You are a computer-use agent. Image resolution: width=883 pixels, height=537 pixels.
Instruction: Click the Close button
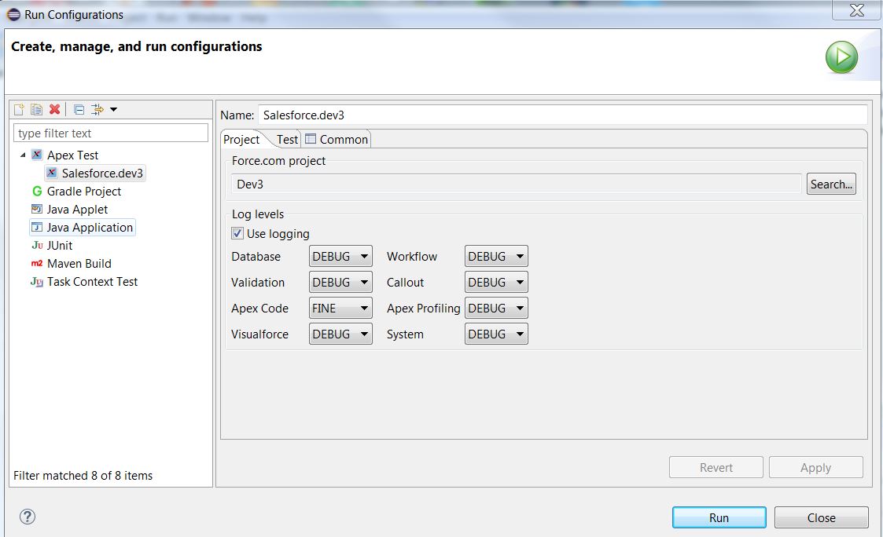coord(822,517)
